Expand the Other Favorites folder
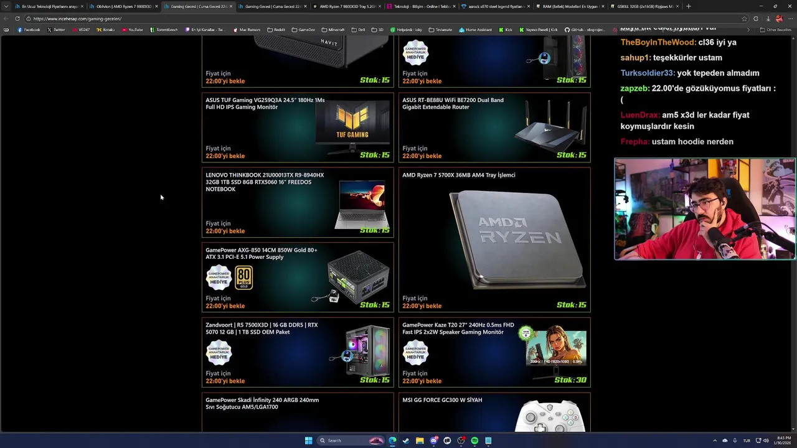This screenshot has height=448, width=797. pos(775,30)
